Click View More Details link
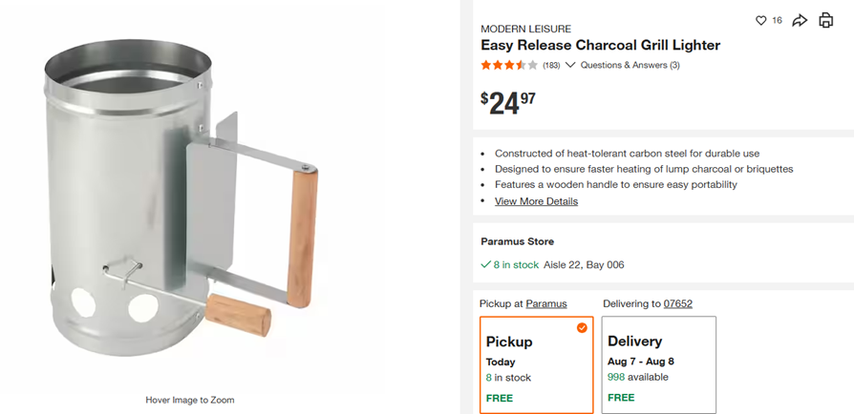The image size is (854, 414). pyautogui.click(x=537, y=201)
